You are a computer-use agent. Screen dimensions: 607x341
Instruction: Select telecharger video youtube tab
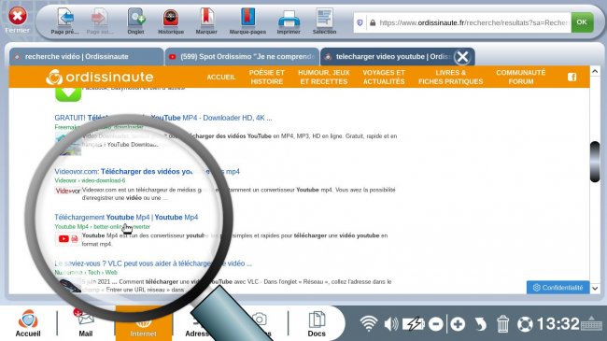pyautogui.click(x=388, y=57)
